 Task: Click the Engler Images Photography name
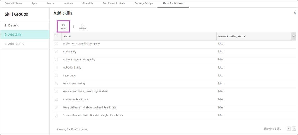79,59
